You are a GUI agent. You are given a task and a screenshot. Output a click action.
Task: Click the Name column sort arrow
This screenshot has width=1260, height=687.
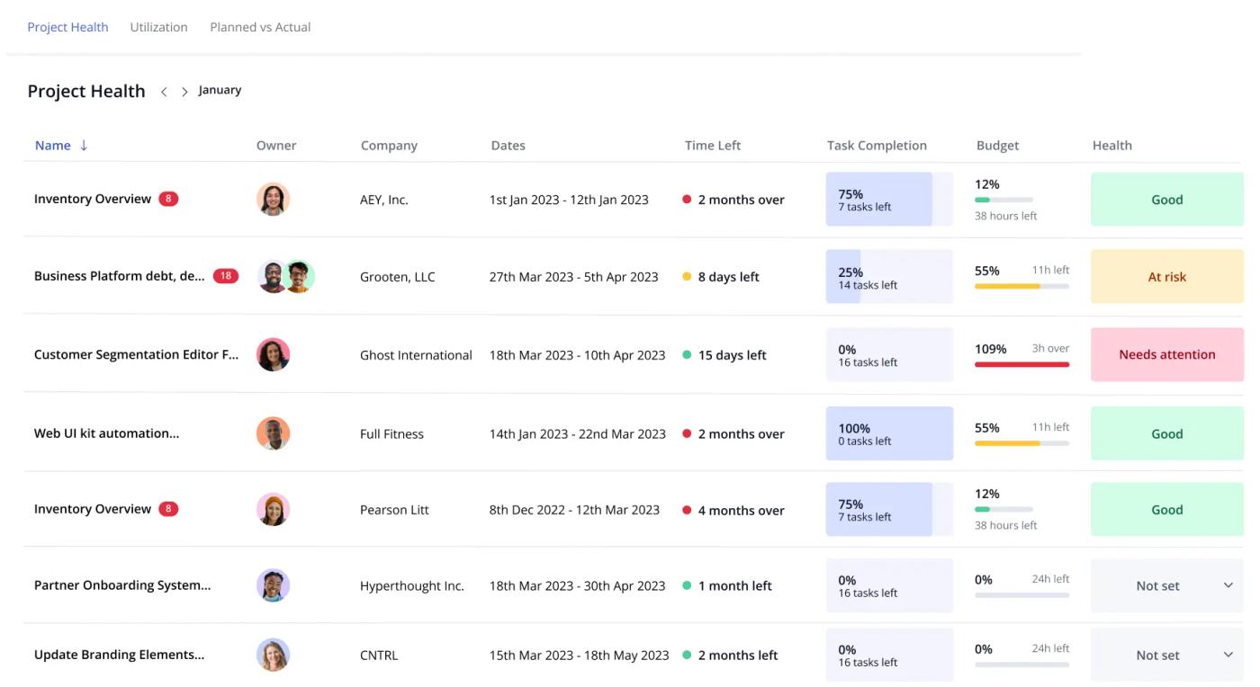tap(84, 145)
